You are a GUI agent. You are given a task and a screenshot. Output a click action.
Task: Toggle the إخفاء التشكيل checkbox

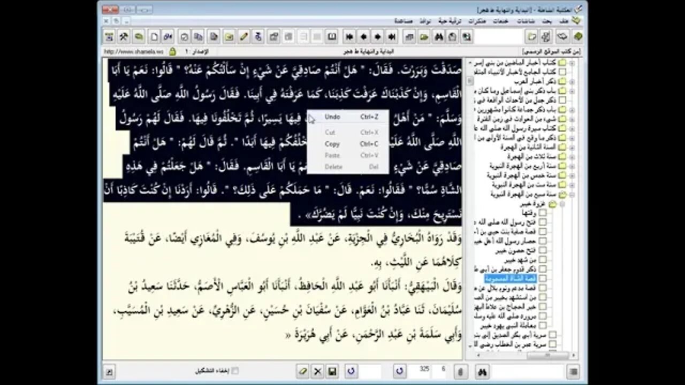click(x=234, y=371)
